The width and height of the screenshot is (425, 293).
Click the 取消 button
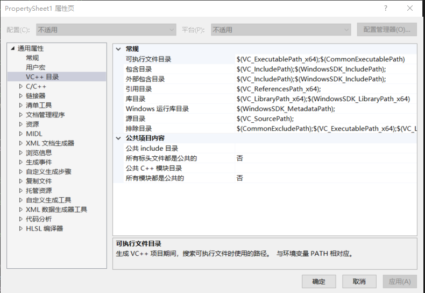pyautogui.click(x=359, y=281)
